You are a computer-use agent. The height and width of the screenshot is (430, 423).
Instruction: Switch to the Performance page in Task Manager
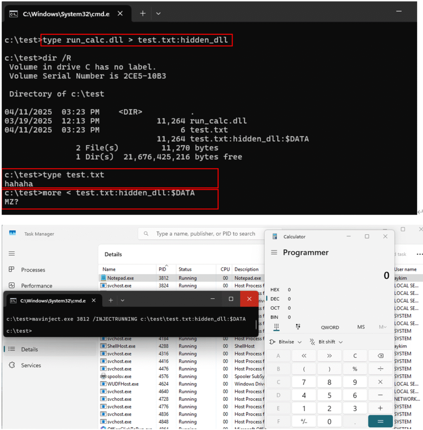[x=36, y=286]
